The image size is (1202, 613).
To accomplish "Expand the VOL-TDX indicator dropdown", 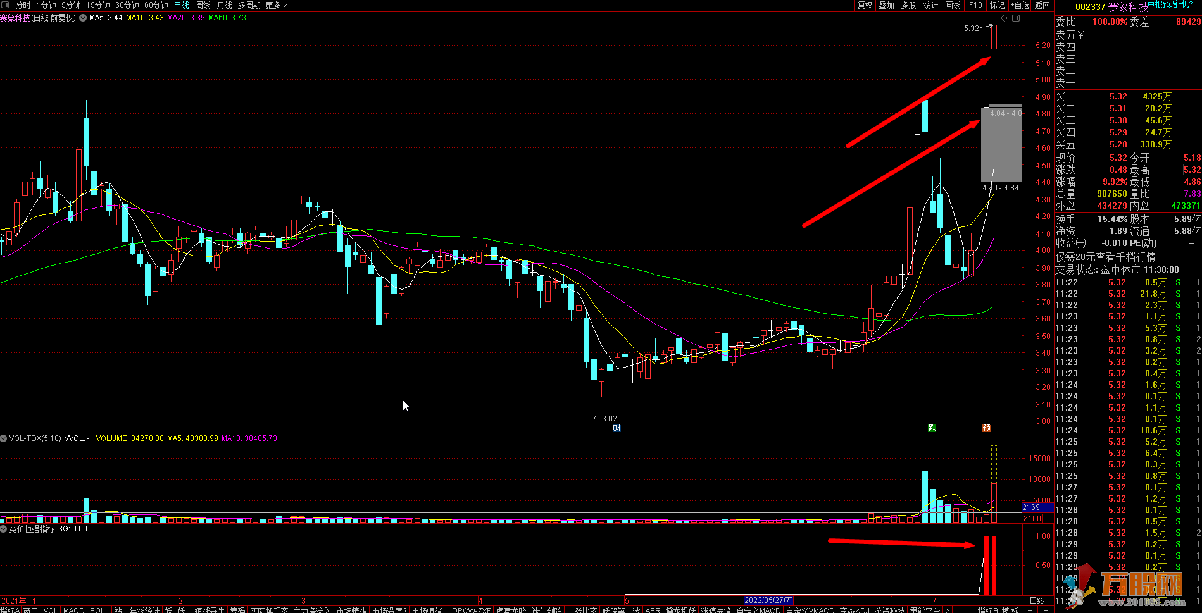I will click(4, 438).
